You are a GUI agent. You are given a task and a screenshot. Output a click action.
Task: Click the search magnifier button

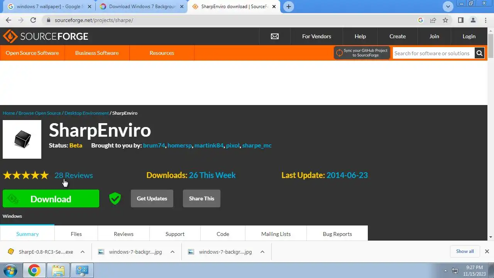click(479, 53)
